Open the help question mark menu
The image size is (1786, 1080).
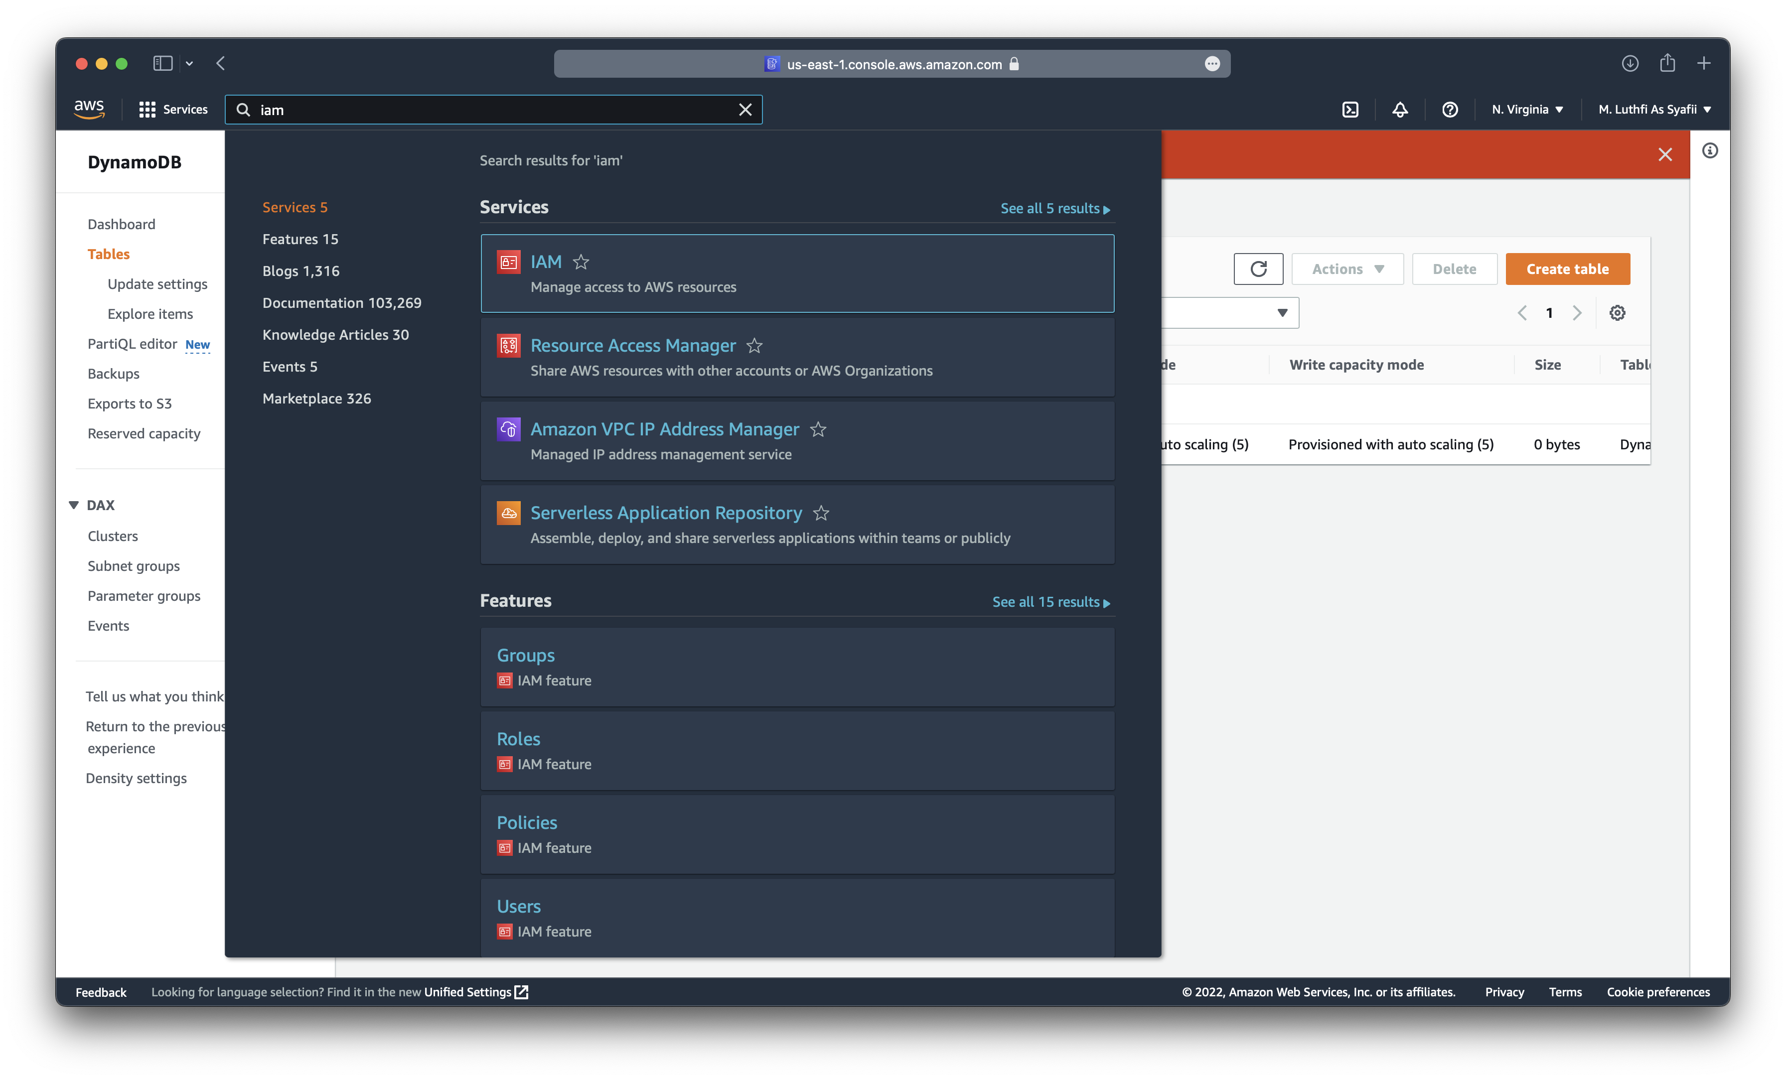(x=1449, y=110)
